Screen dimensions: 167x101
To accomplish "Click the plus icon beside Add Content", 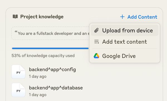I will 122,17.
